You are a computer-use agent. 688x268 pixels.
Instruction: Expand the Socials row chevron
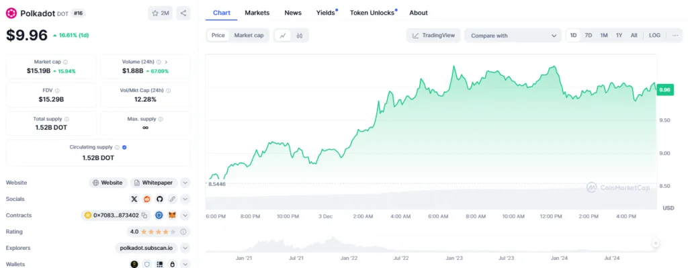click(185, 199)
